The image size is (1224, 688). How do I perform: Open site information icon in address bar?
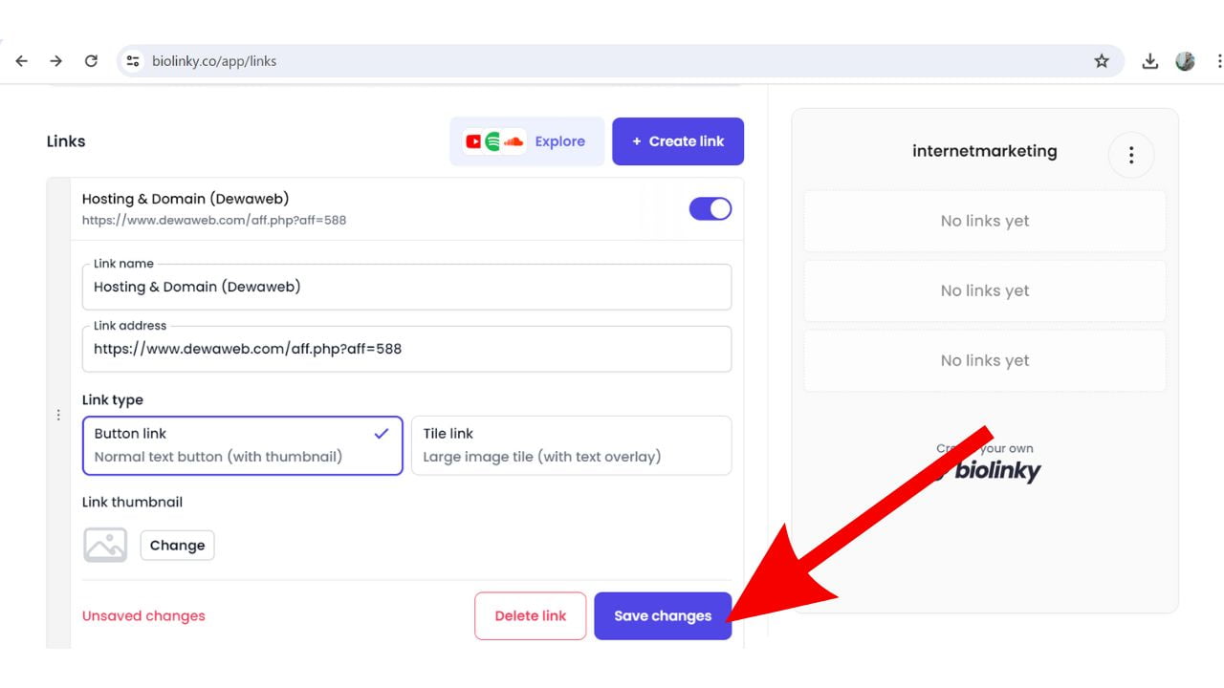(x=133, y=61)
